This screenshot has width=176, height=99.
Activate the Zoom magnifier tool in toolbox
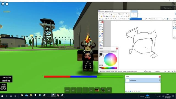point(102,29)
